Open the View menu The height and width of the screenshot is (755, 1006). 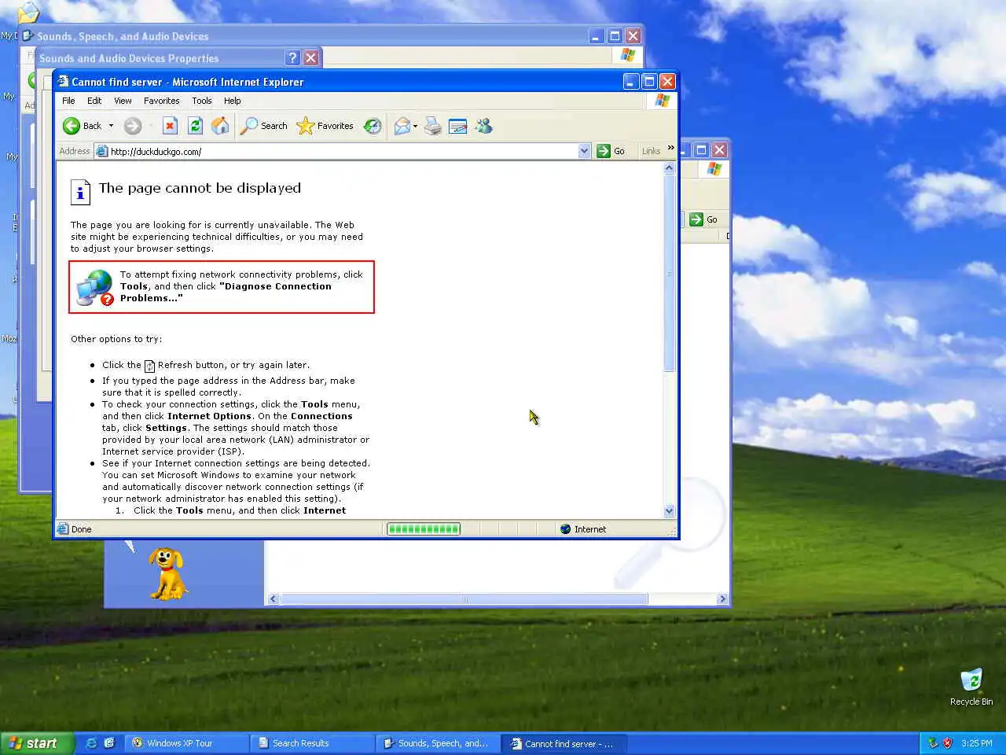coord(123,101)
